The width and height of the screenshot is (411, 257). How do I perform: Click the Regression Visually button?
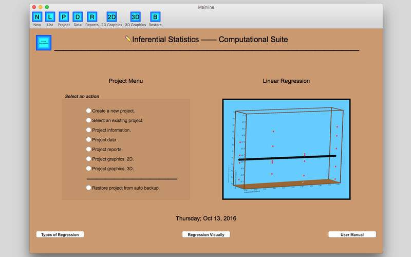point(206,234)
